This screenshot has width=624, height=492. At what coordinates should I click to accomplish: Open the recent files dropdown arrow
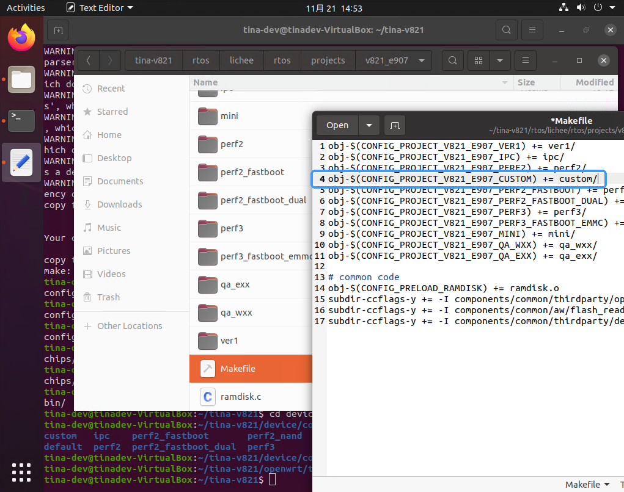[369, 125]
